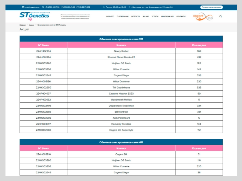Click dose count 31 for Cogent Bill

[199, 154]
